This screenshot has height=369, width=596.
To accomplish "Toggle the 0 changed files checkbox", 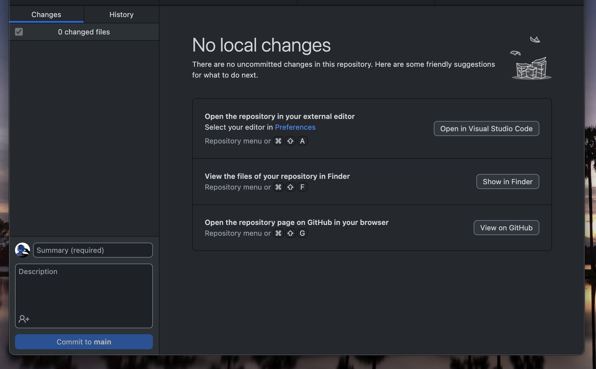I will click(19, 32).
